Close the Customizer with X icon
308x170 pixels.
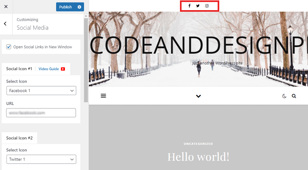click(6, 7)
